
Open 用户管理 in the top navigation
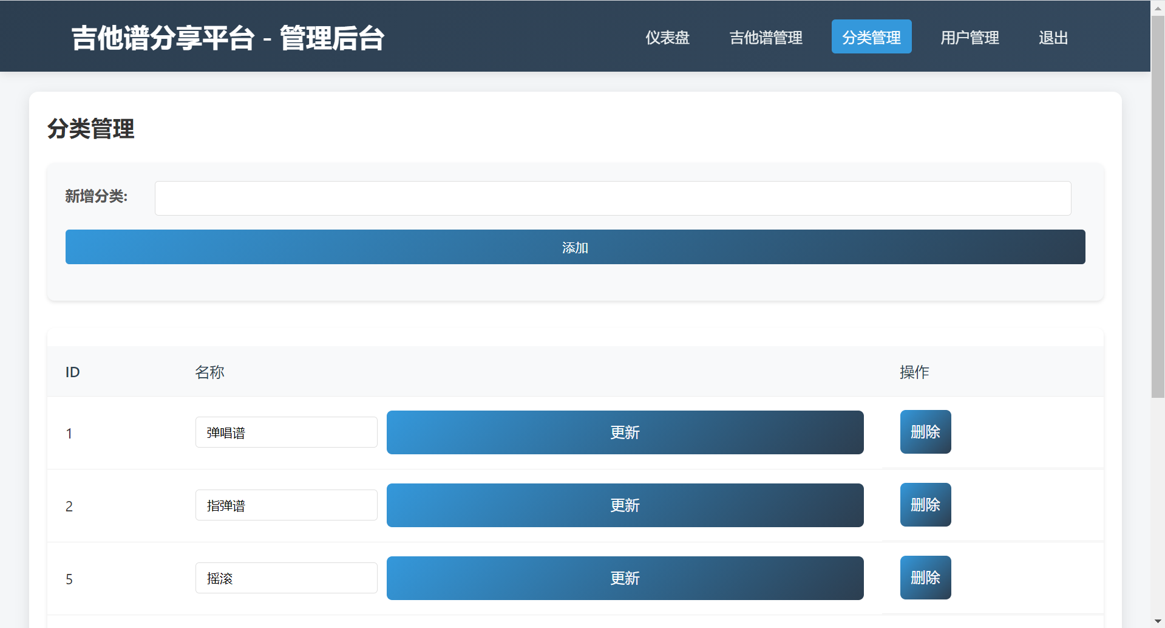click(x=970, y=38)
